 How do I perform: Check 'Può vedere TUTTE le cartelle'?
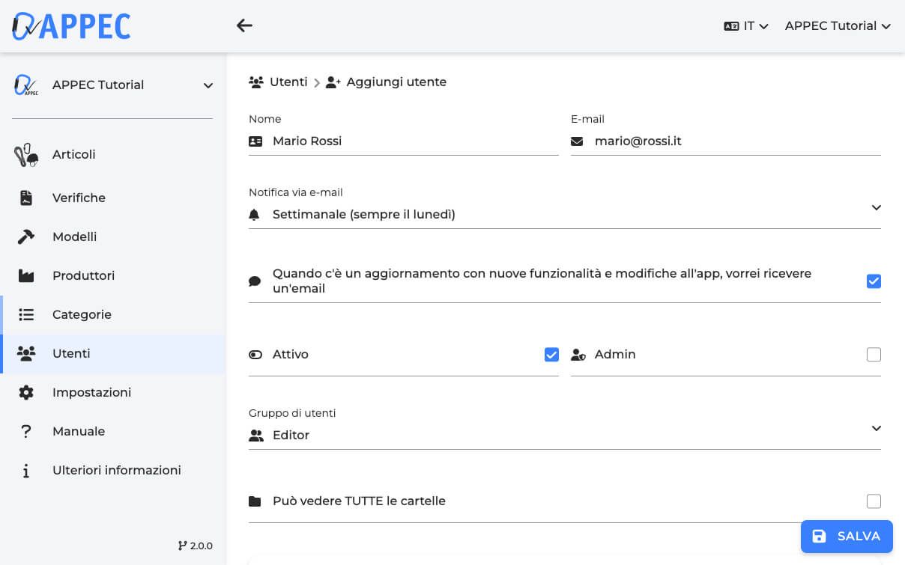(x=874, y=501)
